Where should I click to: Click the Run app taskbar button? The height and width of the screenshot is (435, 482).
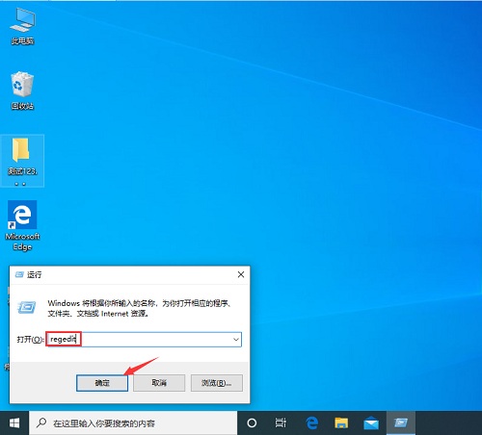401,423
